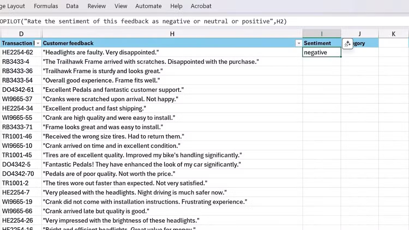Select the Acrobat ribbon tab
This screenshot has height=230, width=409.
tap(201, 6)
